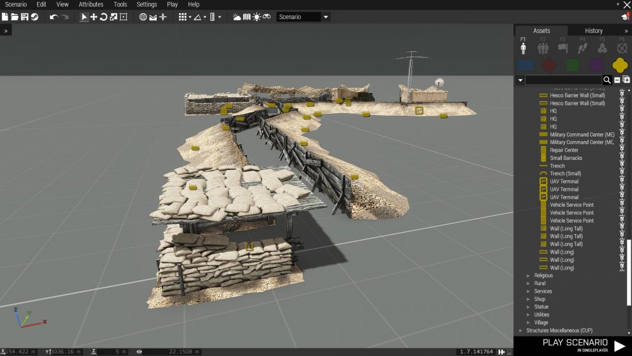
Task: Switch to the History tab
Action: 593,30
